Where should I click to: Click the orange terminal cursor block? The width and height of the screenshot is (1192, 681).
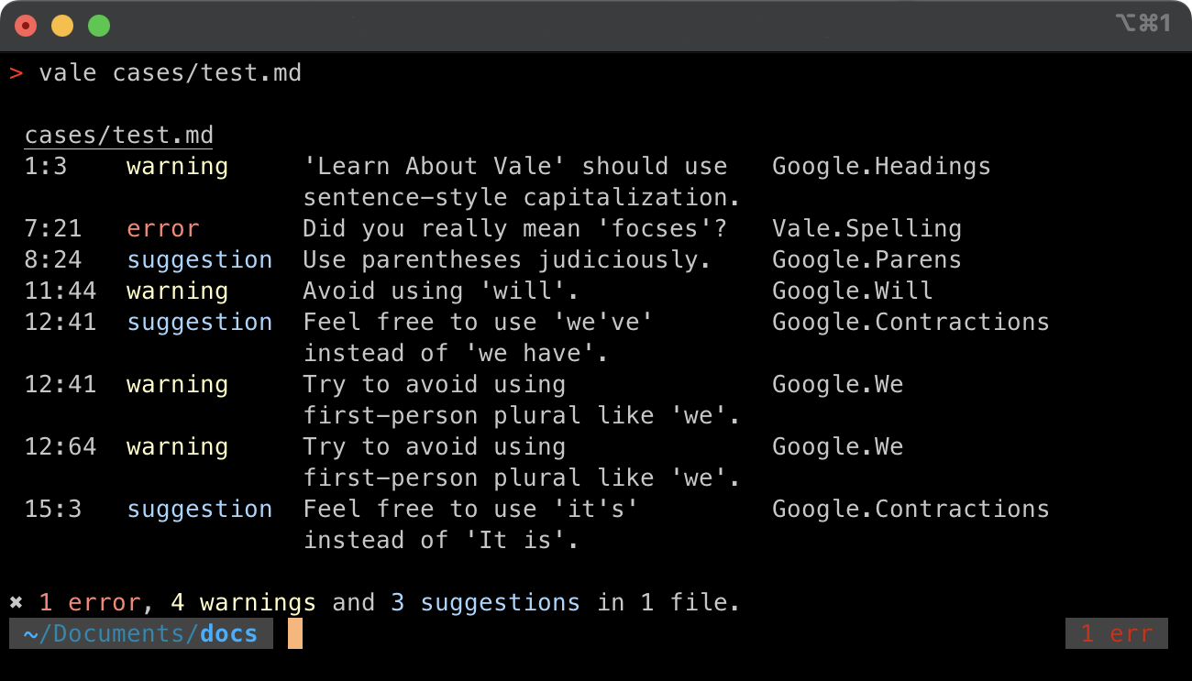pos(294,634)
